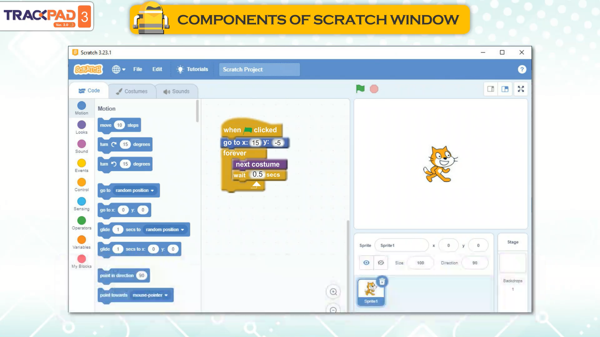The height and width of the screenshot is (337, 600).
Task: Edit the sprite x coordinate field
Action: (x=448, y=245)
